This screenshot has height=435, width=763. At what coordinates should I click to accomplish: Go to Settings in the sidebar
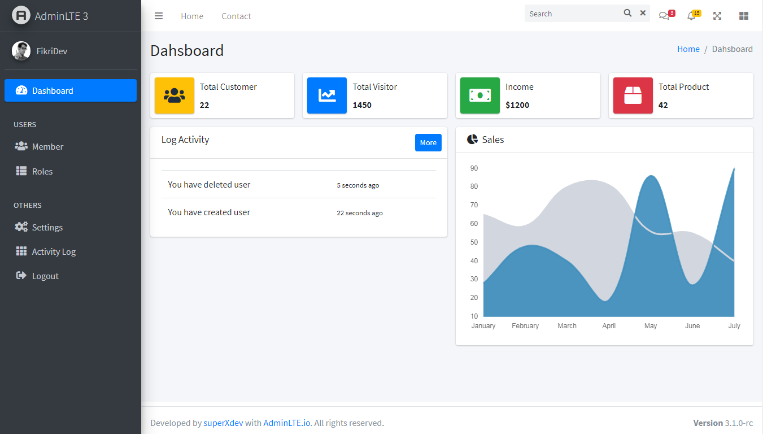[71, 227]
